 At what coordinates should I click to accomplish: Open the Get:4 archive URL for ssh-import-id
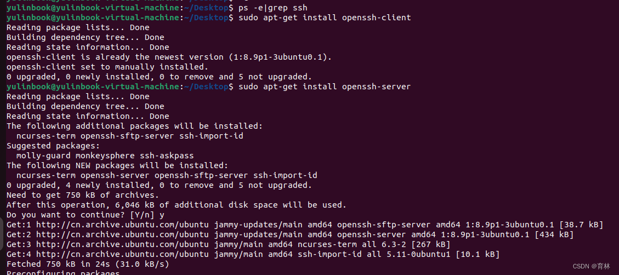122,254
